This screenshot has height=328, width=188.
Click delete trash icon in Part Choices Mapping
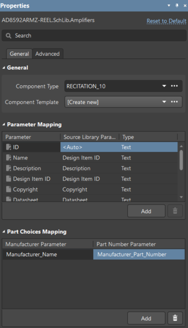(175, 318)
